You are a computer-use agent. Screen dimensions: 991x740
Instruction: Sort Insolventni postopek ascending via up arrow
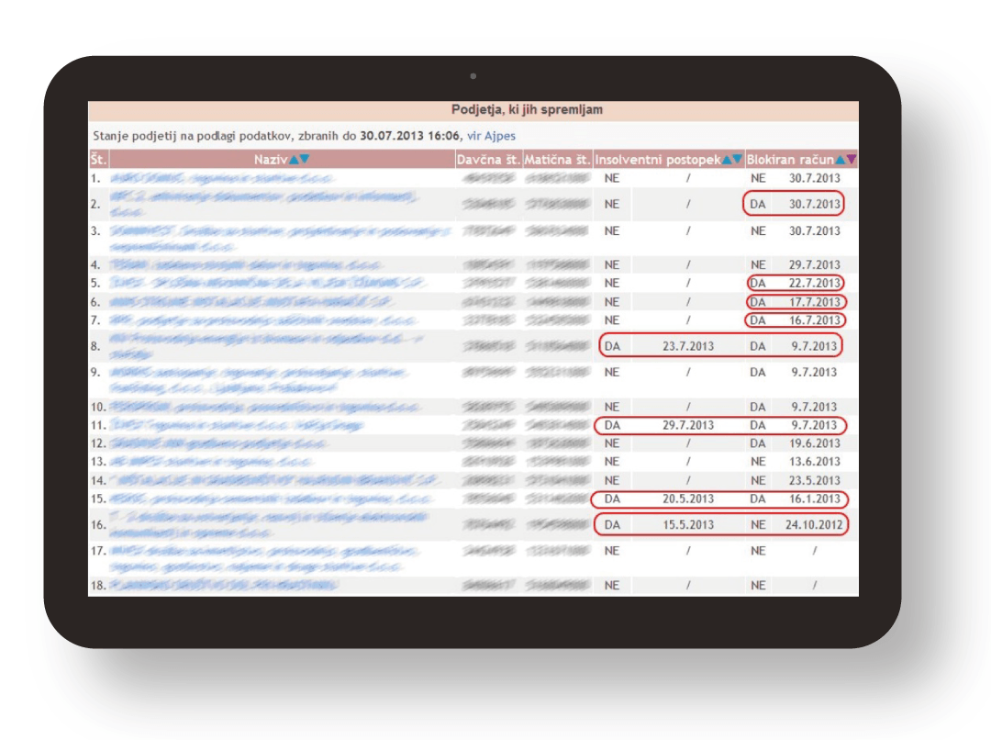(x=727, y=160)
